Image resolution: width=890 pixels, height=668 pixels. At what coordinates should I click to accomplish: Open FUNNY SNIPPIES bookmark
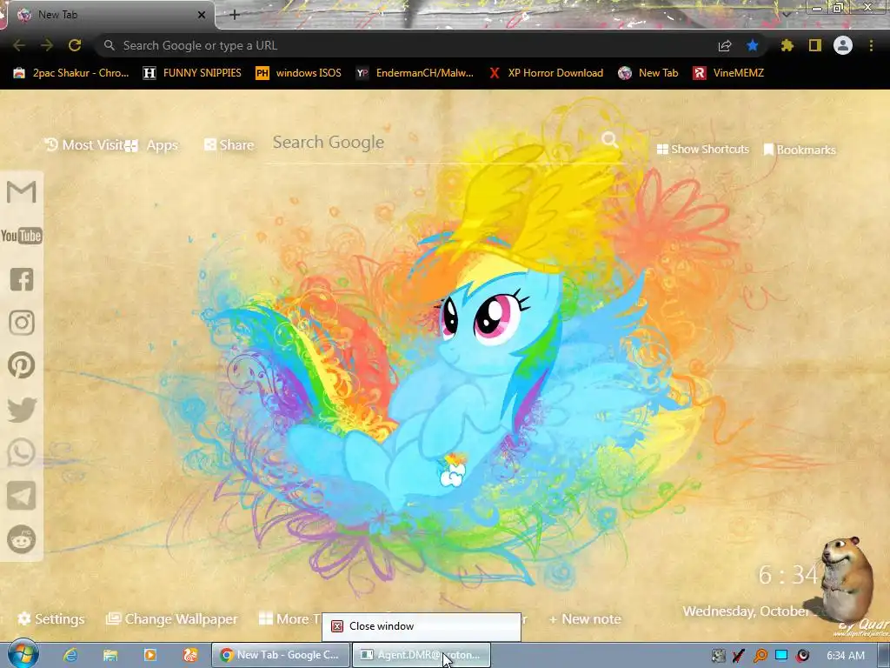pos(192,73)
